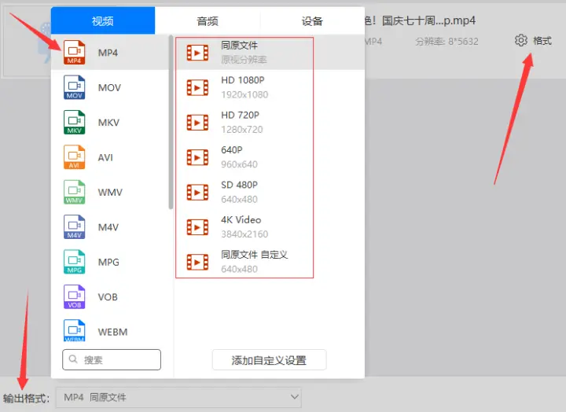Click the 1280x720 resolution text

(x=242, y=130)
